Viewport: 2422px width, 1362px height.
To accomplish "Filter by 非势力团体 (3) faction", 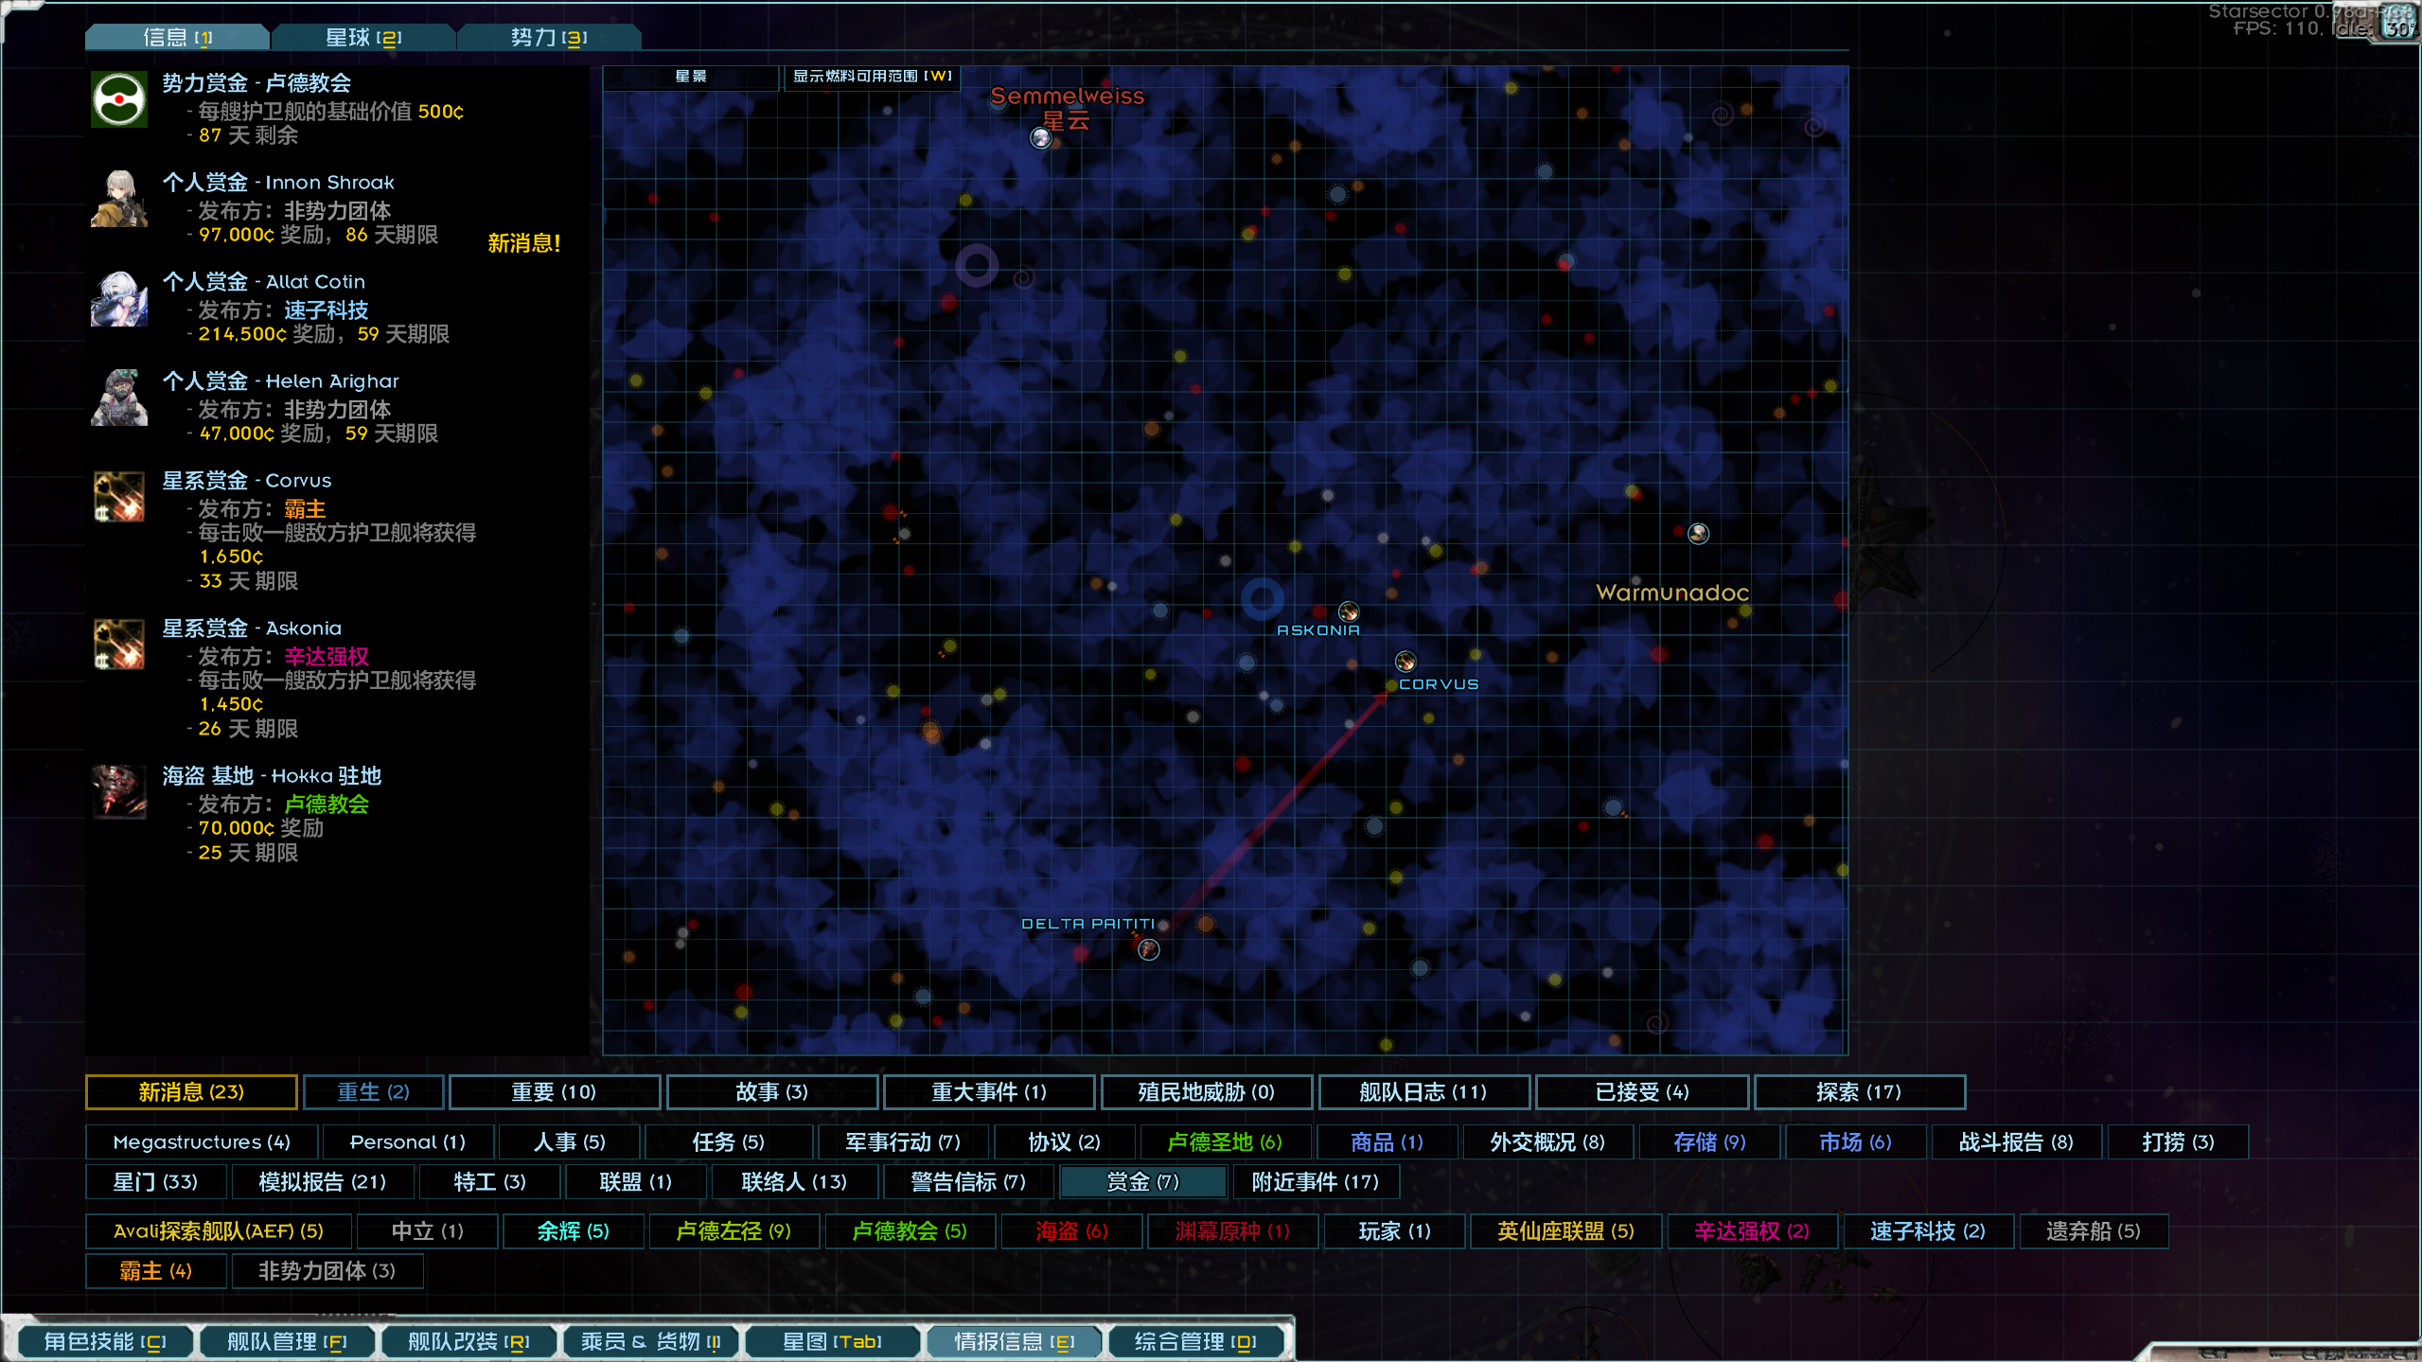I will point(327,1271).
